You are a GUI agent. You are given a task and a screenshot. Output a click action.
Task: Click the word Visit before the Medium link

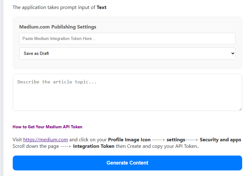[x=17, y=140]
